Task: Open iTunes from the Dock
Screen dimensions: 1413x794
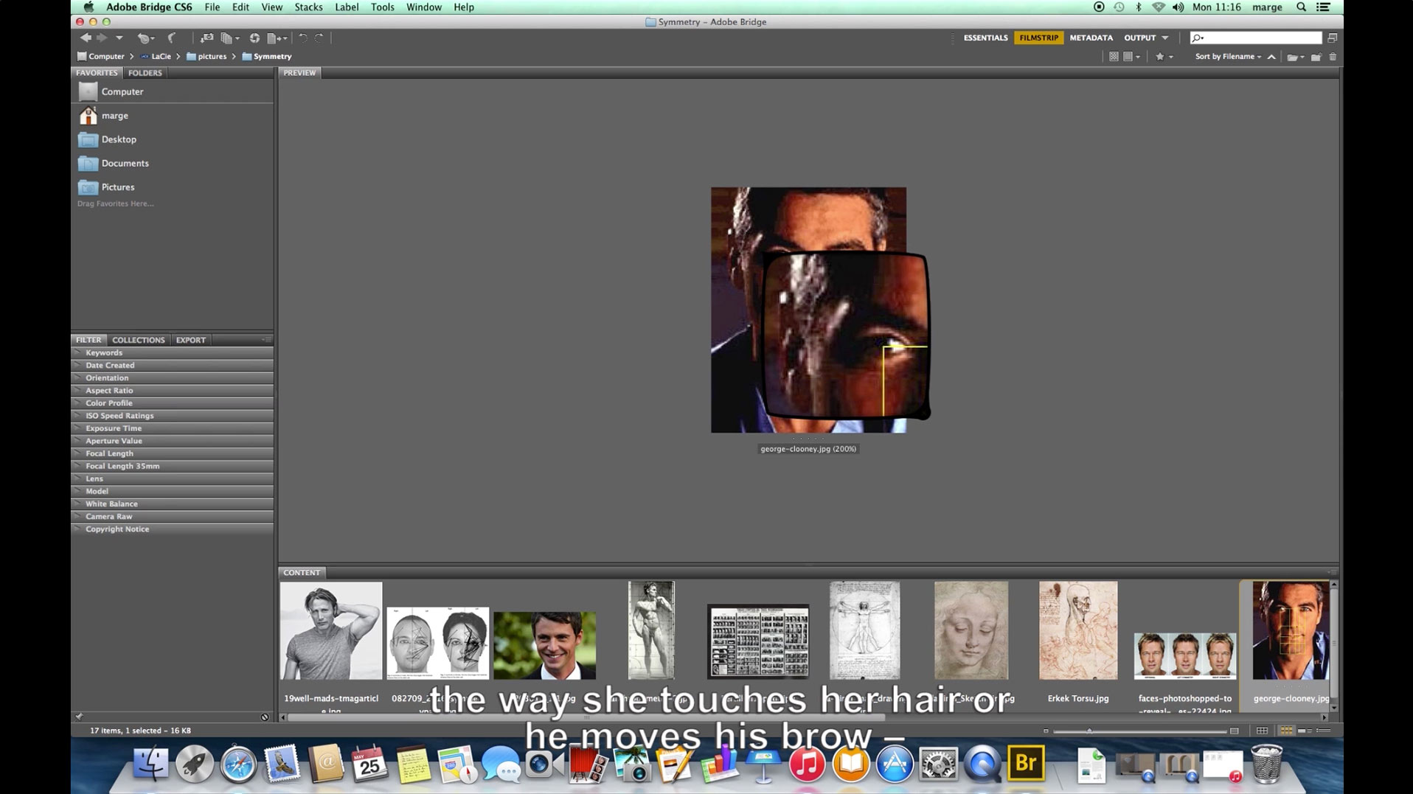Action: pos(807,764)
